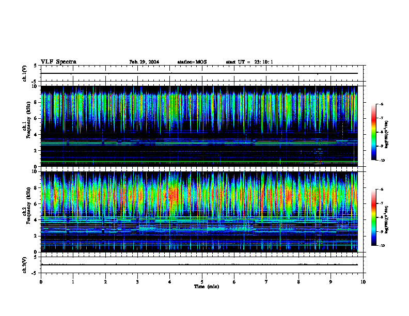This screenshot has height=316, width=409.
Task: Click the ch.1 color scale "log(PSD)" units label
Action: [387, 134]
